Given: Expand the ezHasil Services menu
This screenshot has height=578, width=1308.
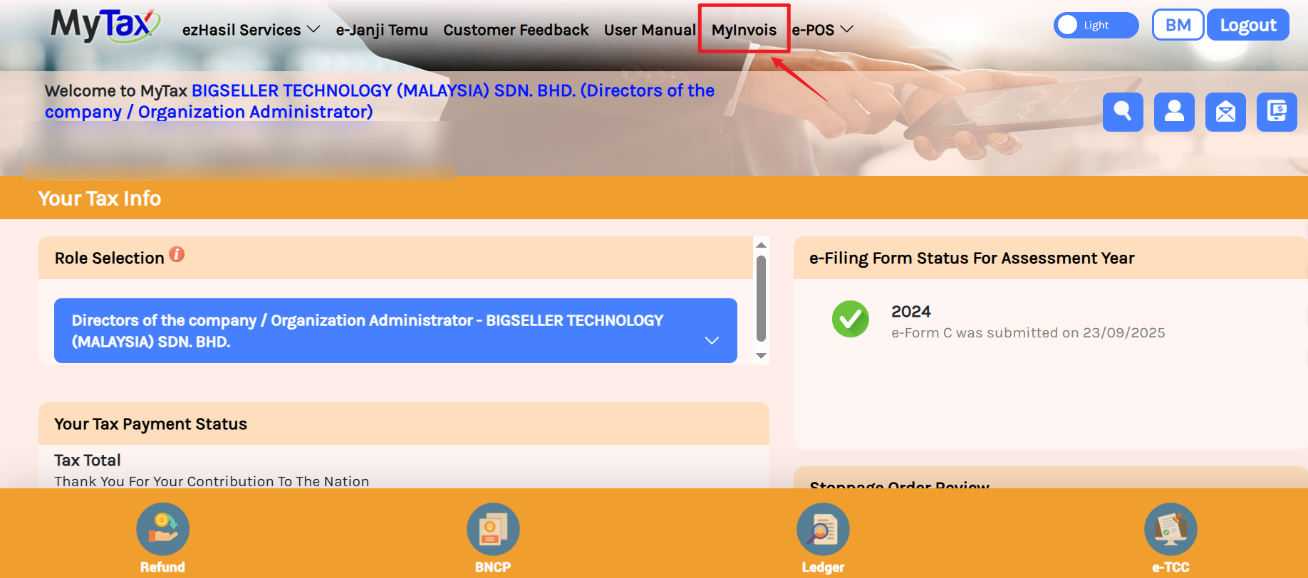Looking at the screenshot, I should point(251,30).
